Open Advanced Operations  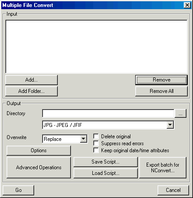[39, 167]
